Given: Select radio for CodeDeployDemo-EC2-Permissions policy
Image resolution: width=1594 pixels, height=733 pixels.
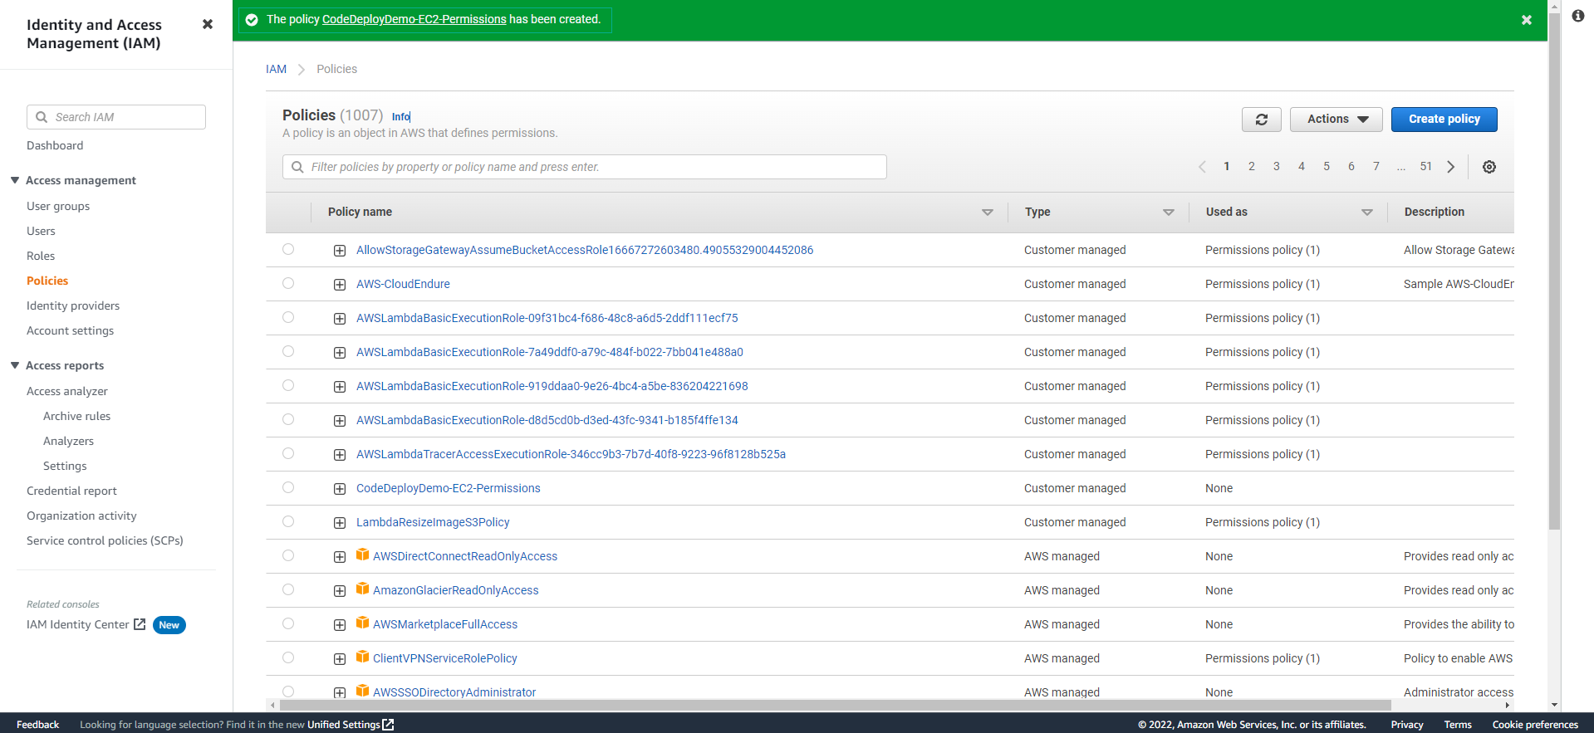Looking at the screenshot, I should point(288,487).
